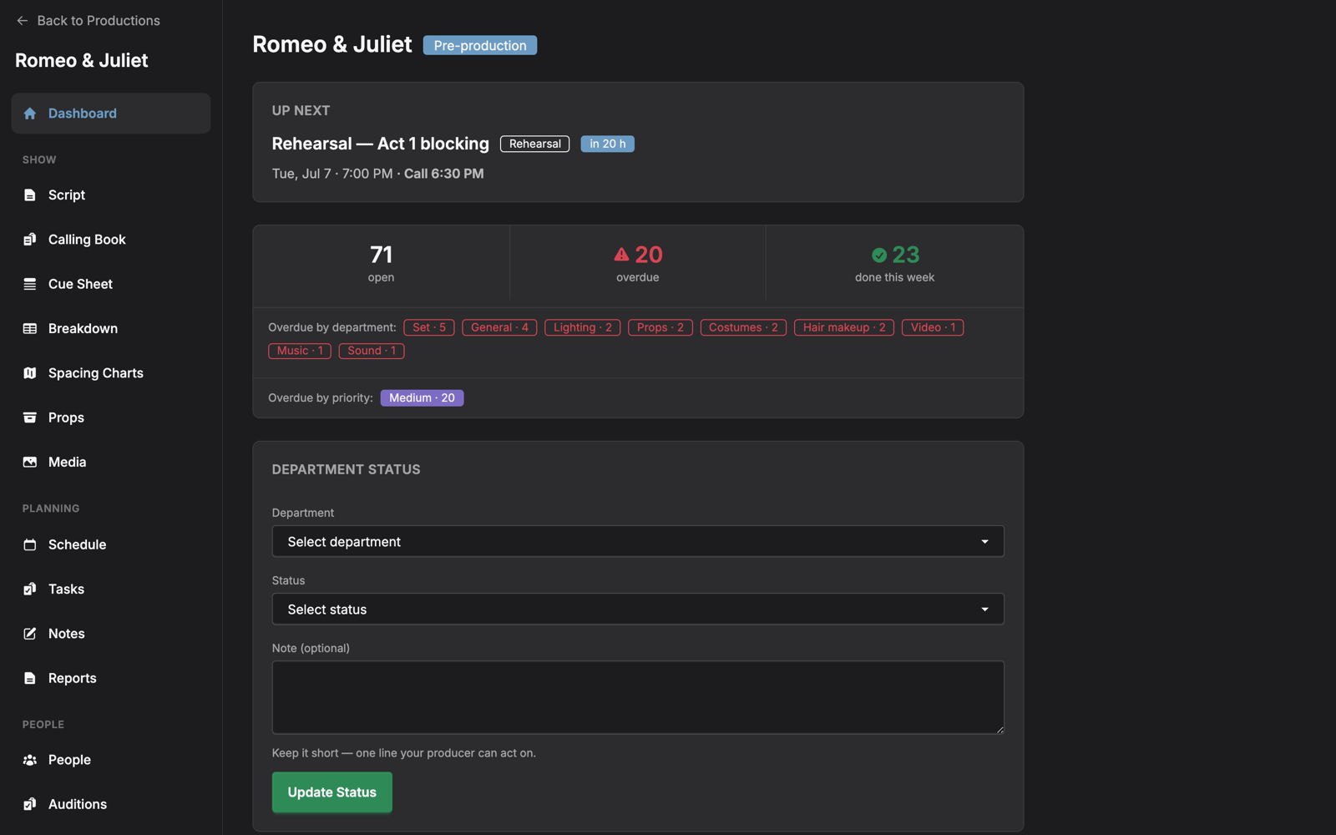Navigate to Spacing Charts
The width and height of the screenshot is (1336, 835).
point(111,373)
